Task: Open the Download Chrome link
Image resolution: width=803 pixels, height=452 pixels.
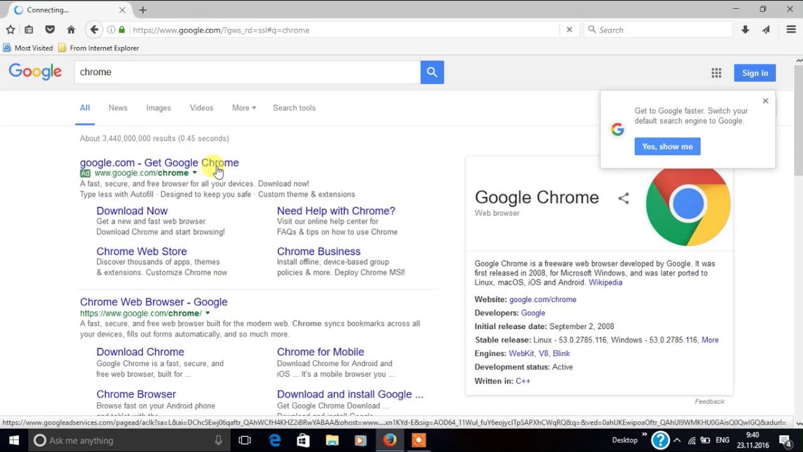Action: [141, 352]
